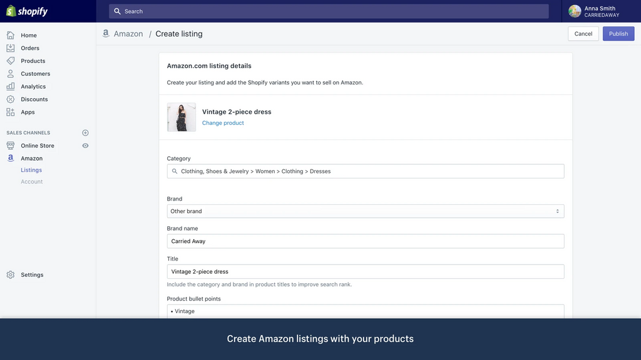This screenshot has width=641, height=360.
Task: Open Settings gear in sidebar
Action: (11, 275)
